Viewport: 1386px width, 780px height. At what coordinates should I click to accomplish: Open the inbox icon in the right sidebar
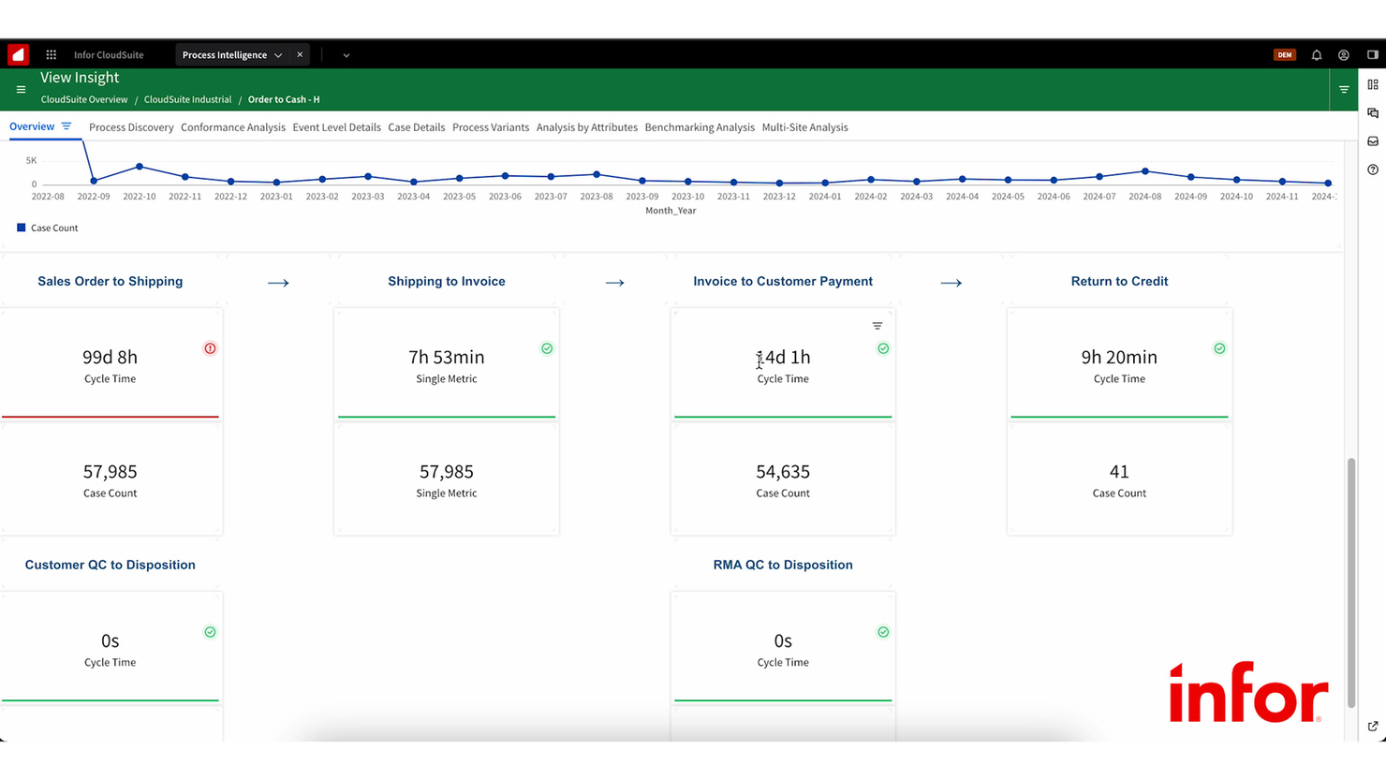click(x=1373, y=141)
